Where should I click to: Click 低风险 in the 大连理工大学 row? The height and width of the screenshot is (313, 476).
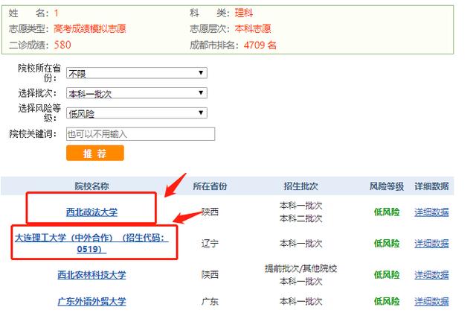tap(387, 244)
